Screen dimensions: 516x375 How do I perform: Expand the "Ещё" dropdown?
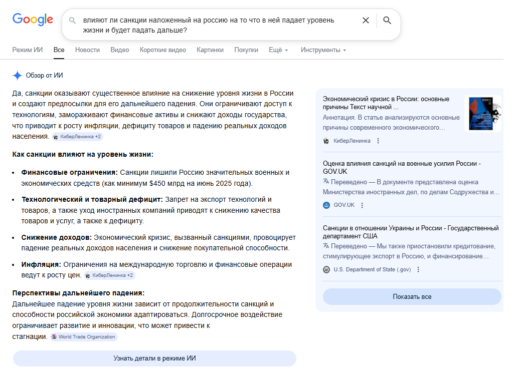(278, 50)
